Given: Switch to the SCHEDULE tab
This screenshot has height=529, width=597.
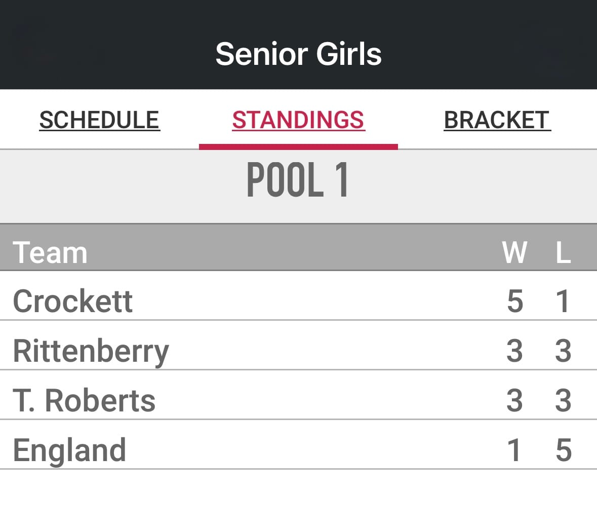Looking at the screenshot, I should (99, 120).
